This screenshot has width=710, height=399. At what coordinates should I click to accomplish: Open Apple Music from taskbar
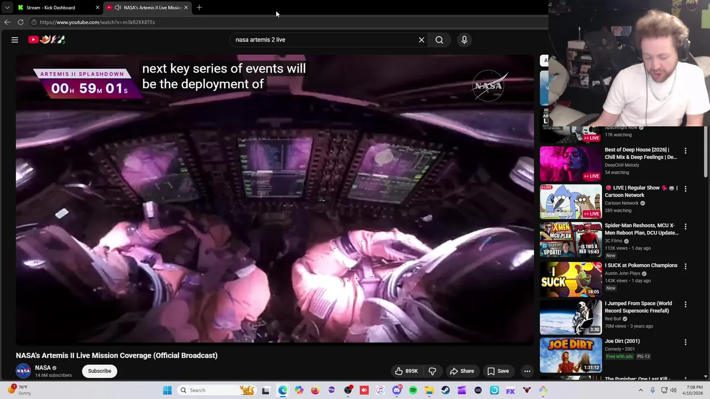click(x=380, y=390)
